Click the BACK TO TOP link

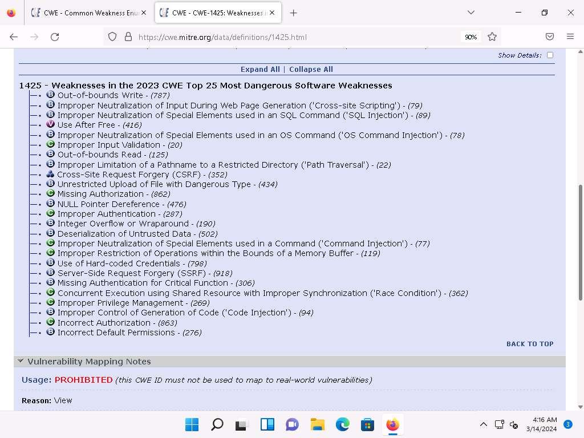coord(530,344)
